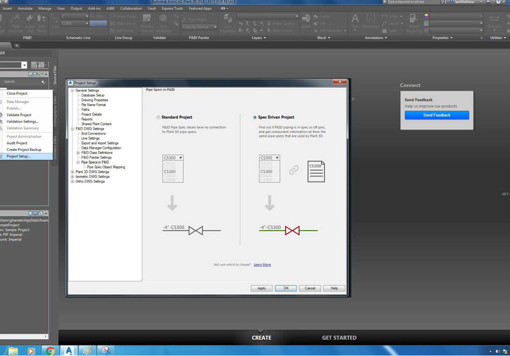Viewport: 510px width, 356px height.
Task: Expand the Utilities ribbon panel
Action: click(498, 38)
